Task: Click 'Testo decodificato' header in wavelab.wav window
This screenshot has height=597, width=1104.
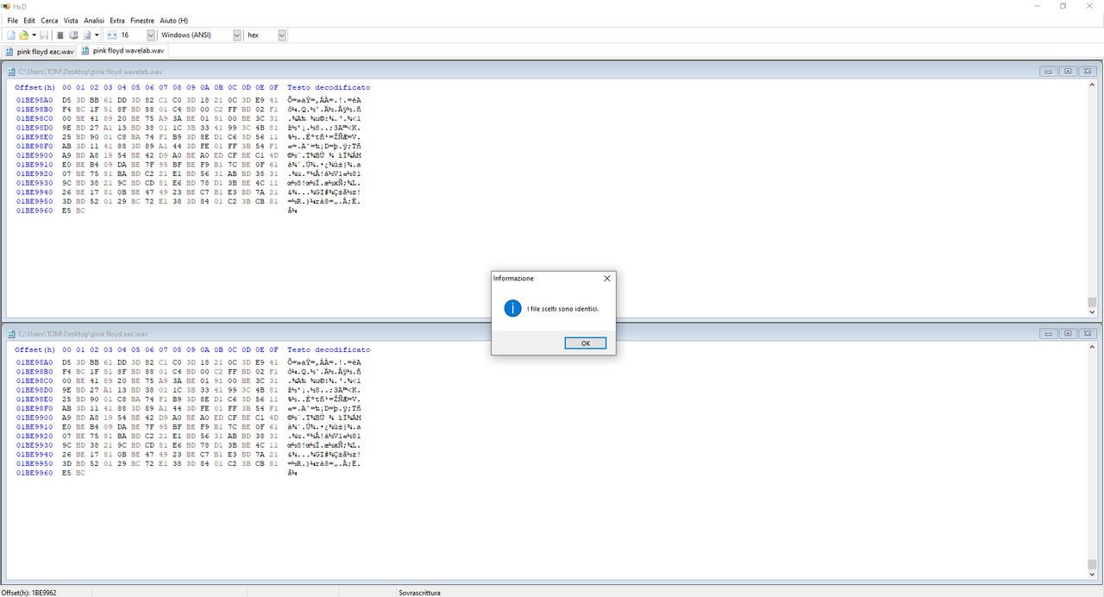Action: (x=329, y=88)
